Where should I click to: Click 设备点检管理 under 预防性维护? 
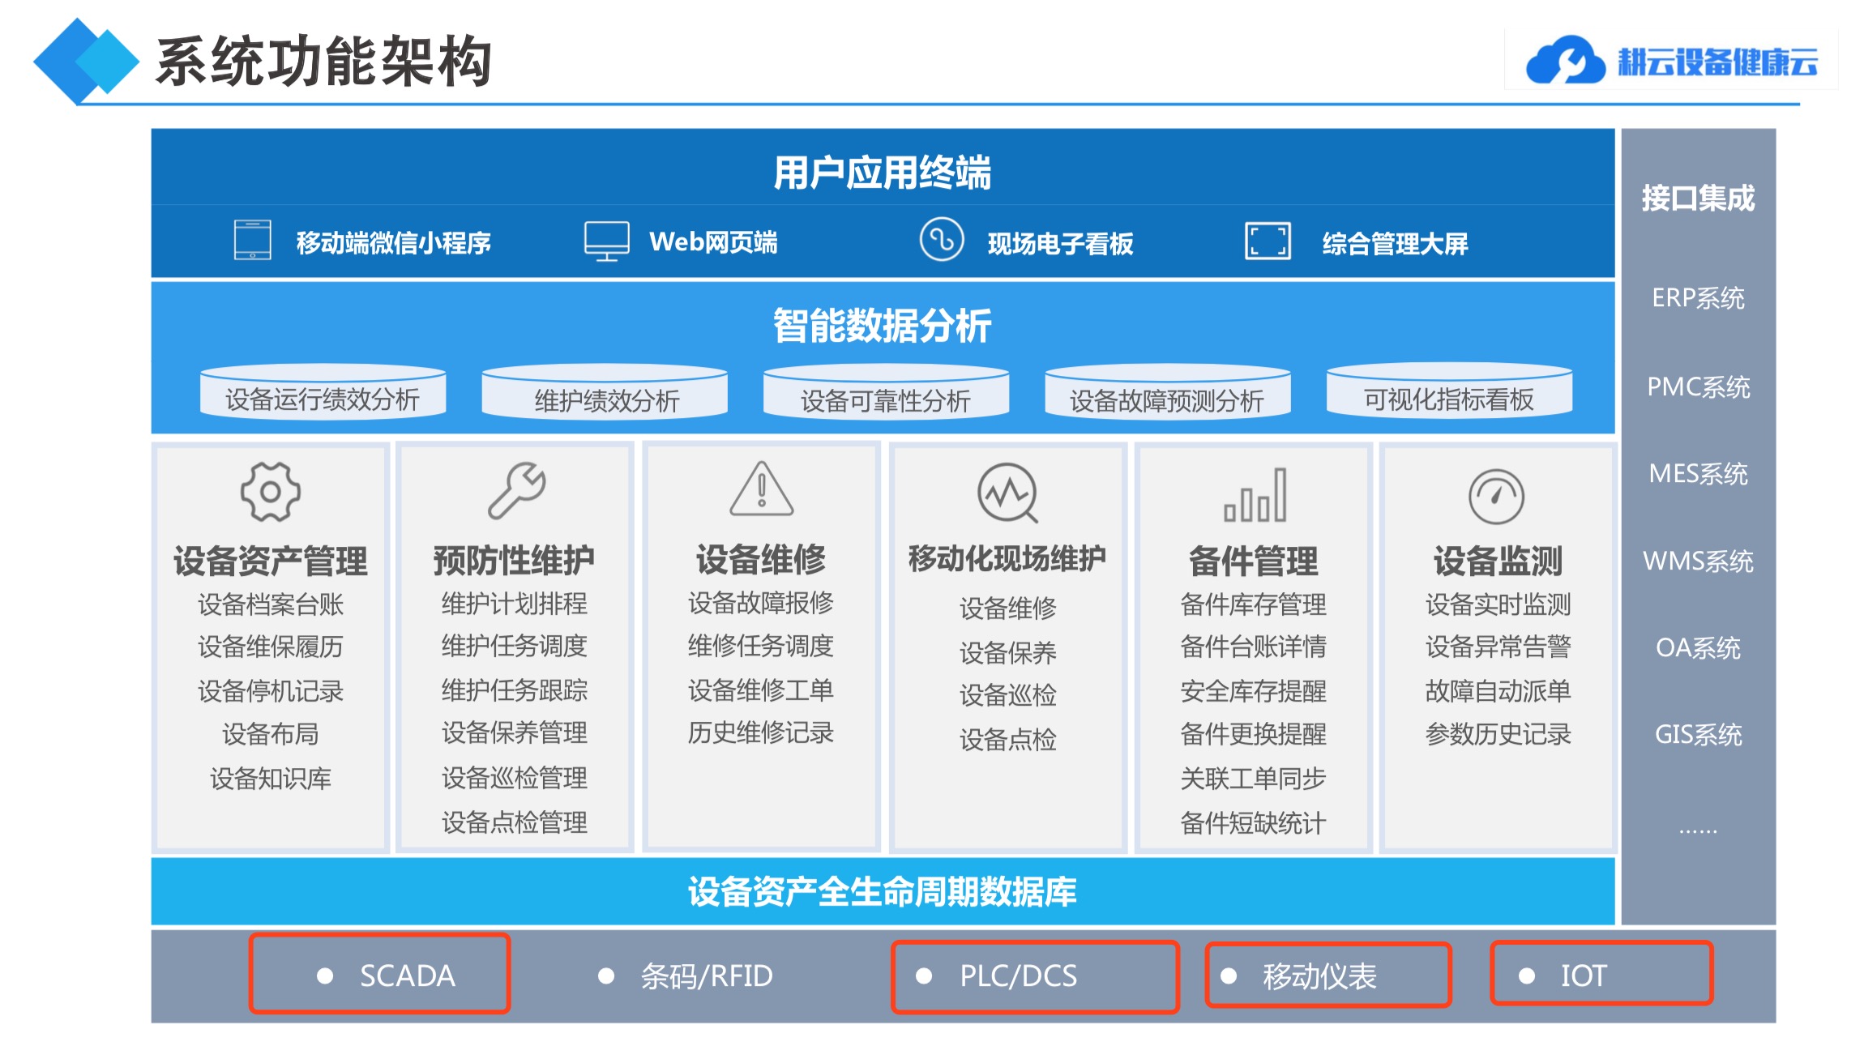click(514, 822)
